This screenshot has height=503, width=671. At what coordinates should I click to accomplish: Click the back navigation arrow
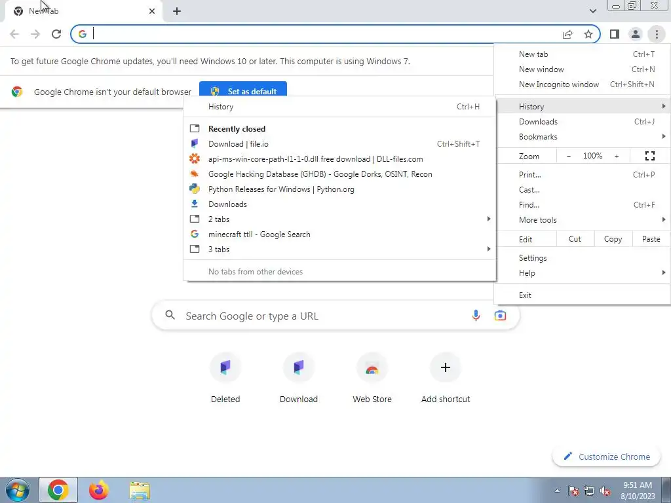(14, 34)
